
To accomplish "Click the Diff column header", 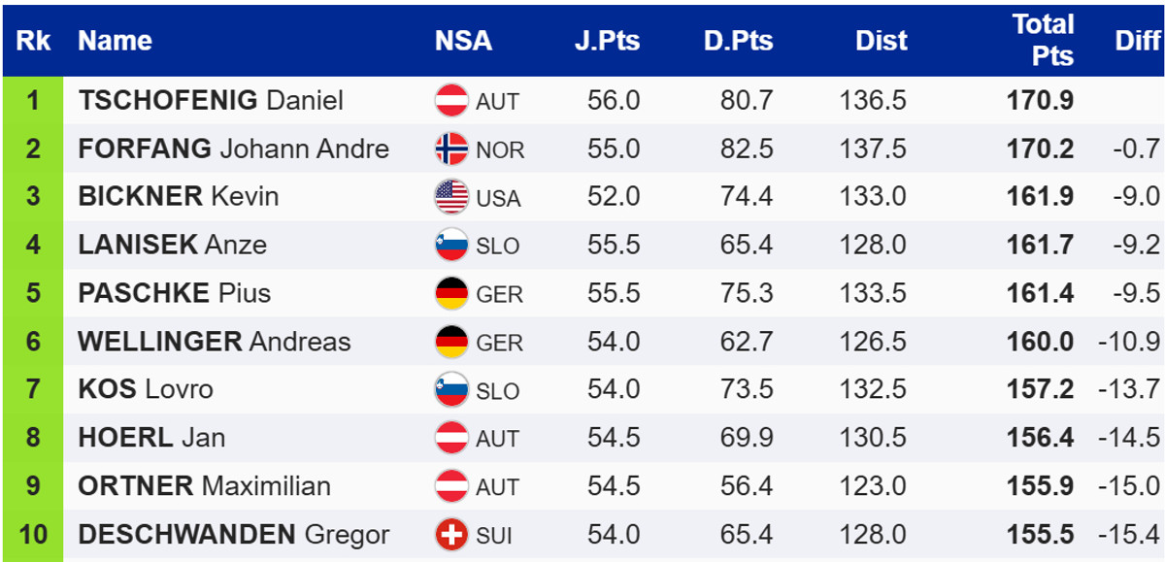I will pyautogui.click(x=1138, y=41).
